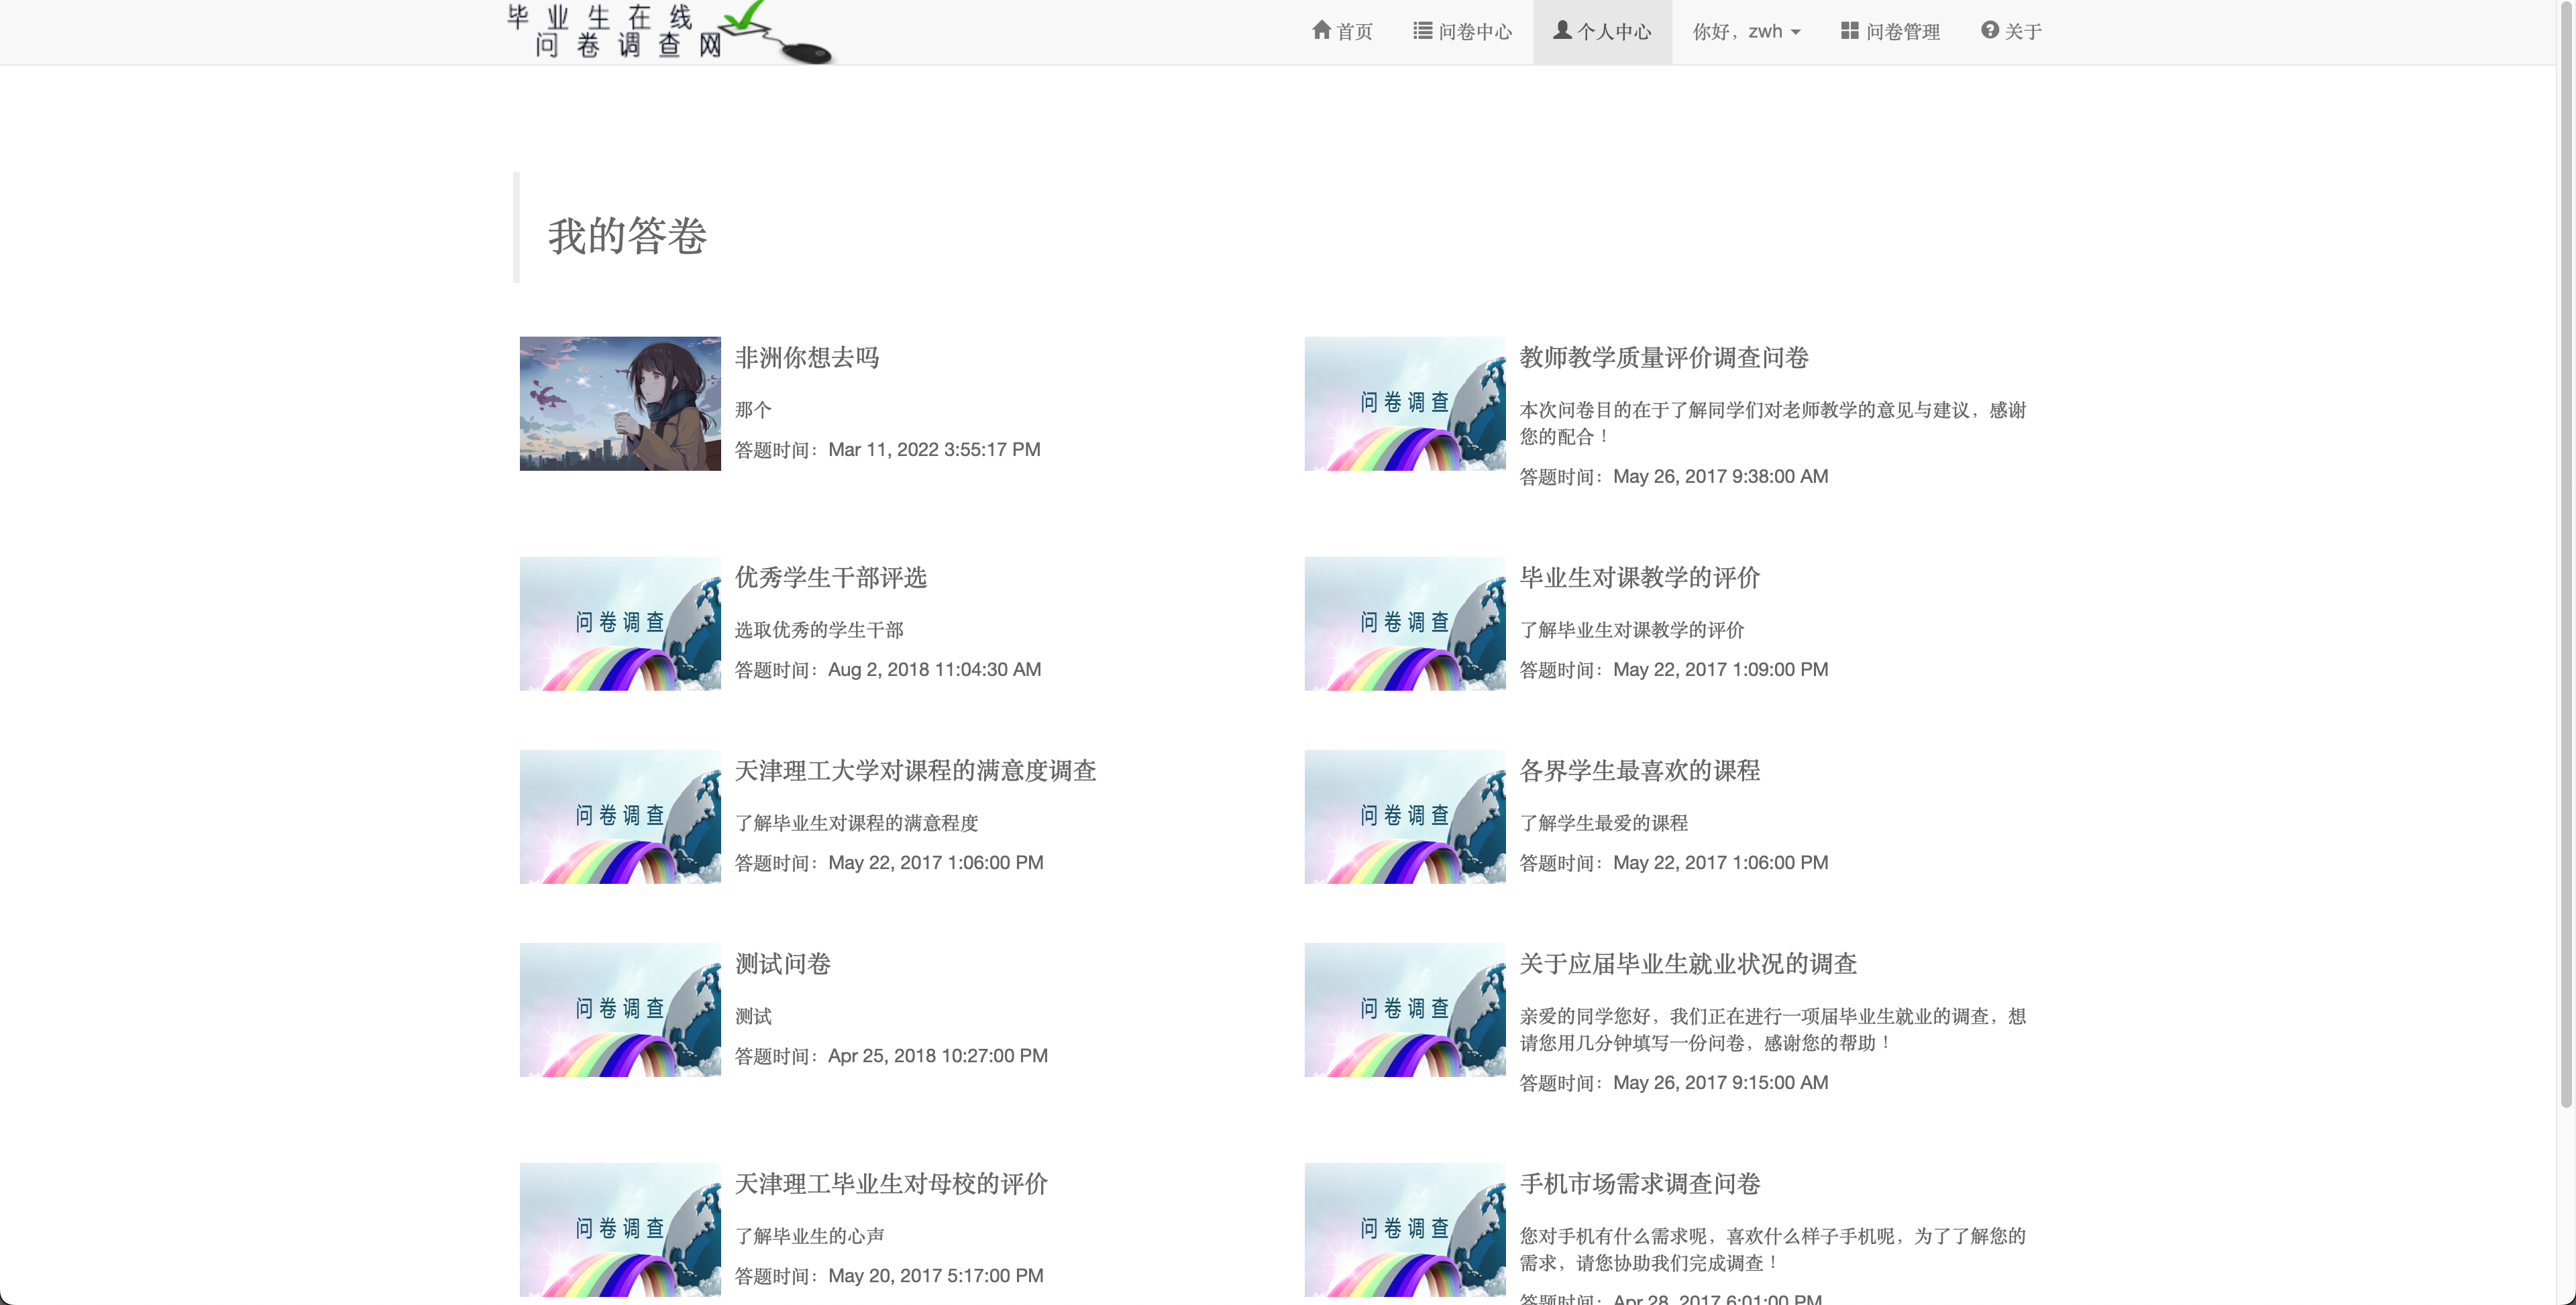Viewport: 2576px width, 1305px height.
Task: Click the anime girl thumbnail image
Action: tap(620, 403)
